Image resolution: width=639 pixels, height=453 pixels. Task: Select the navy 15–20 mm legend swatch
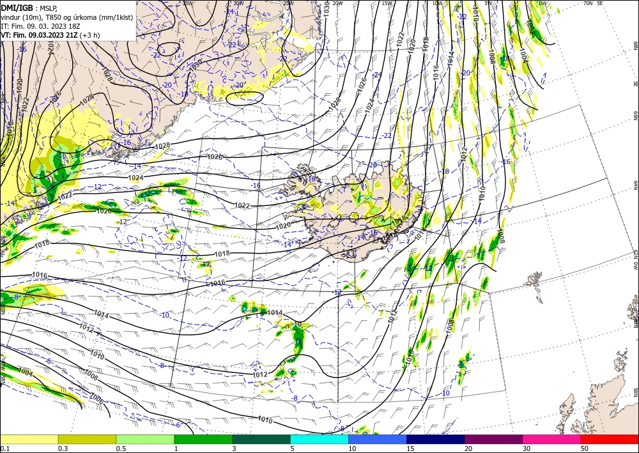coord(436,439)
